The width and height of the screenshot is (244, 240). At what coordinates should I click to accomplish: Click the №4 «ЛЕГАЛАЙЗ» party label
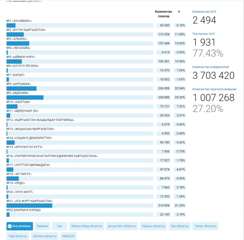pyautogui.click(x=19, y=48)
